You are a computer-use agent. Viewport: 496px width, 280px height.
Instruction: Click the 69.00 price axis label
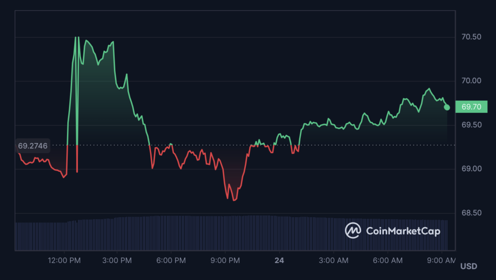[x=471, y=169]
